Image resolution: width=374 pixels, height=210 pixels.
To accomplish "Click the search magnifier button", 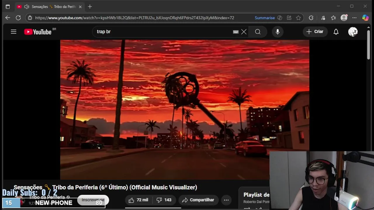I will click(258, 32).
